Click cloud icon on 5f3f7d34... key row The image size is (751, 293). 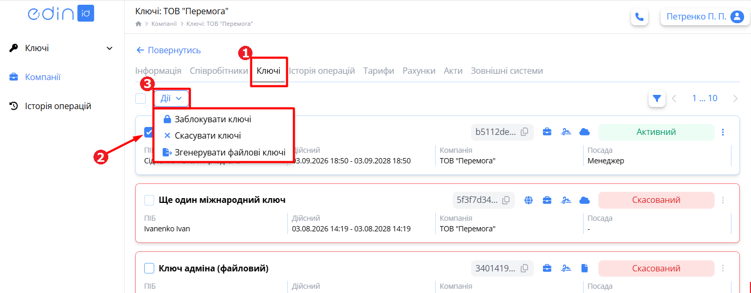click(x=584, y=200)
